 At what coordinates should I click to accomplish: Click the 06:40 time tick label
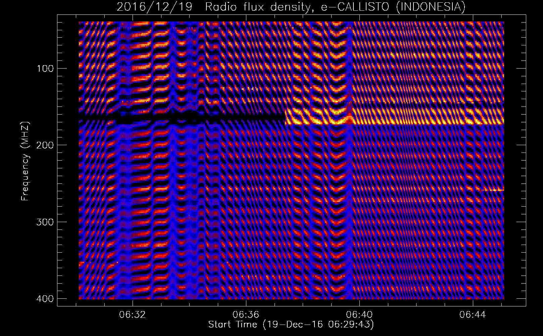coord(359,315)
